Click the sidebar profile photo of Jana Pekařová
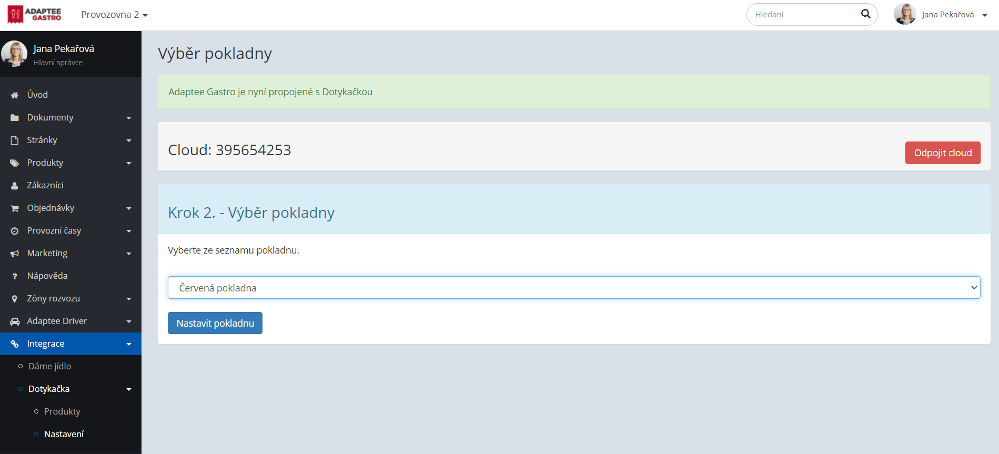The image size is (999, 454). 14,54
